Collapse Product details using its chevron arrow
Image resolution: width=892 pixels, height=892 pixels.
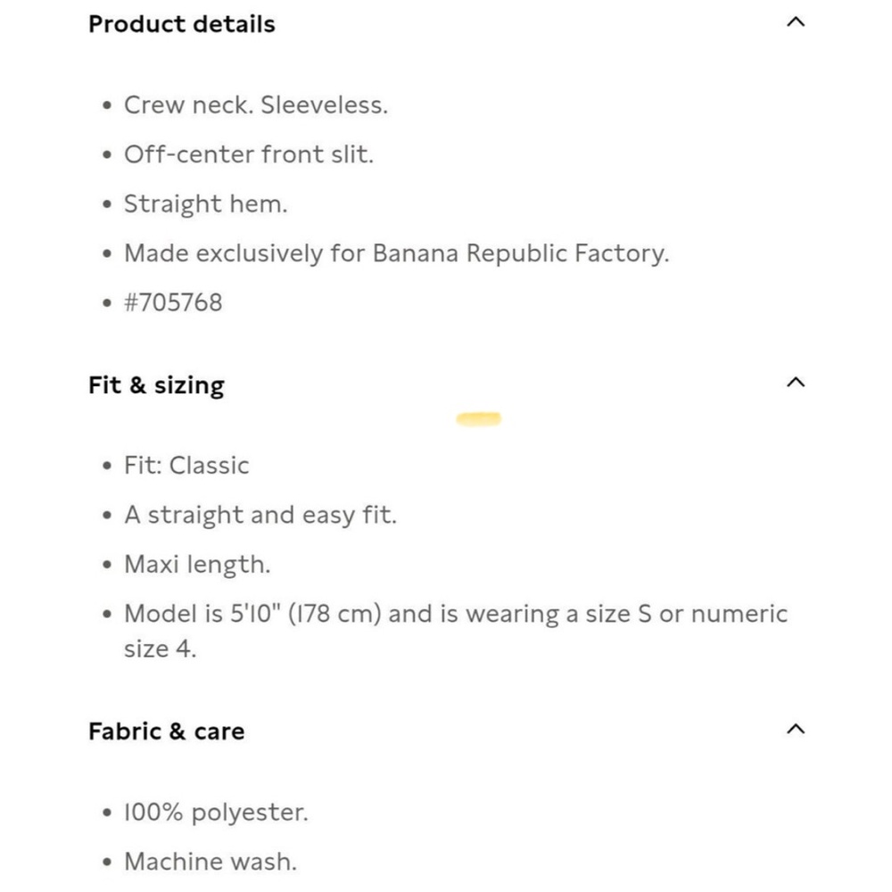tap(796, 22)
